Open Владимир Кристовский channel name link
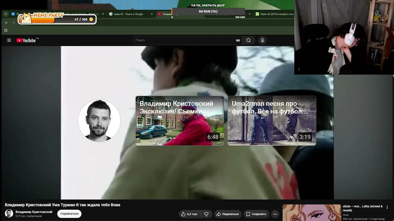The width and height of the screenshot is (394, 221). pos(34,212)
